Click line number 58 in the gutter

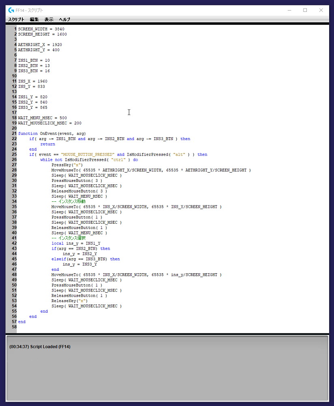(14, 327)
